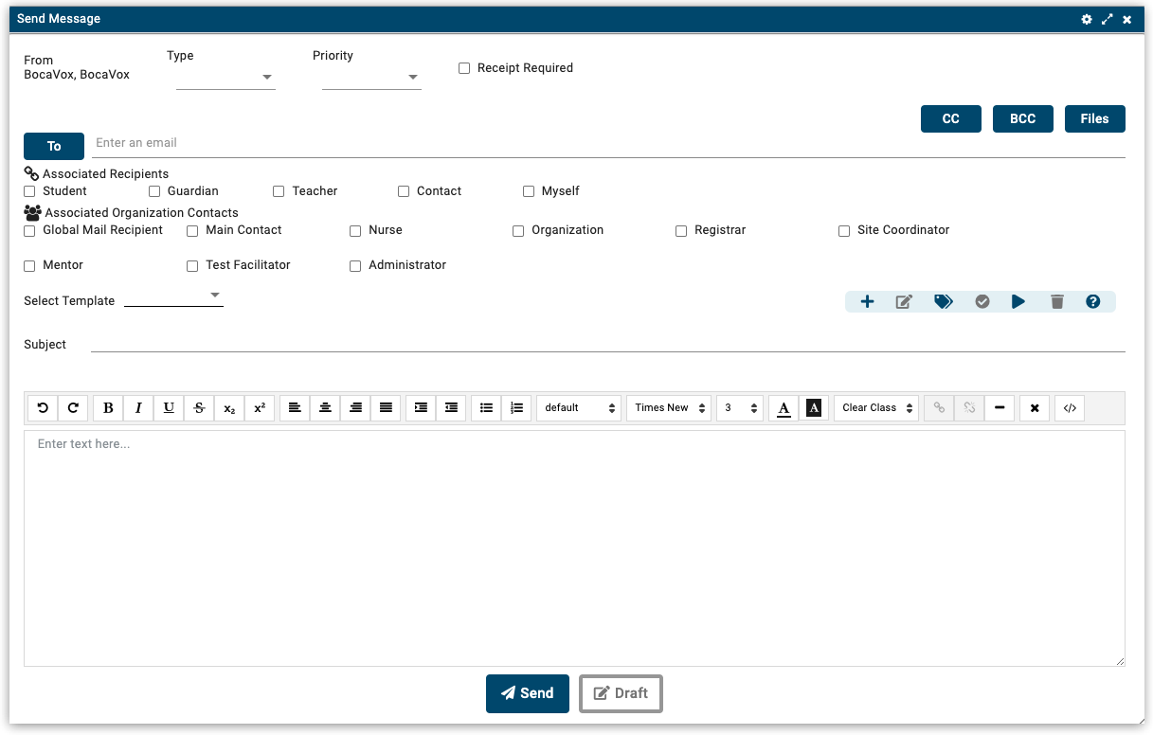1153x735 pixels.
Task: Pick the text background color swatch
Action: coord(813,408)
